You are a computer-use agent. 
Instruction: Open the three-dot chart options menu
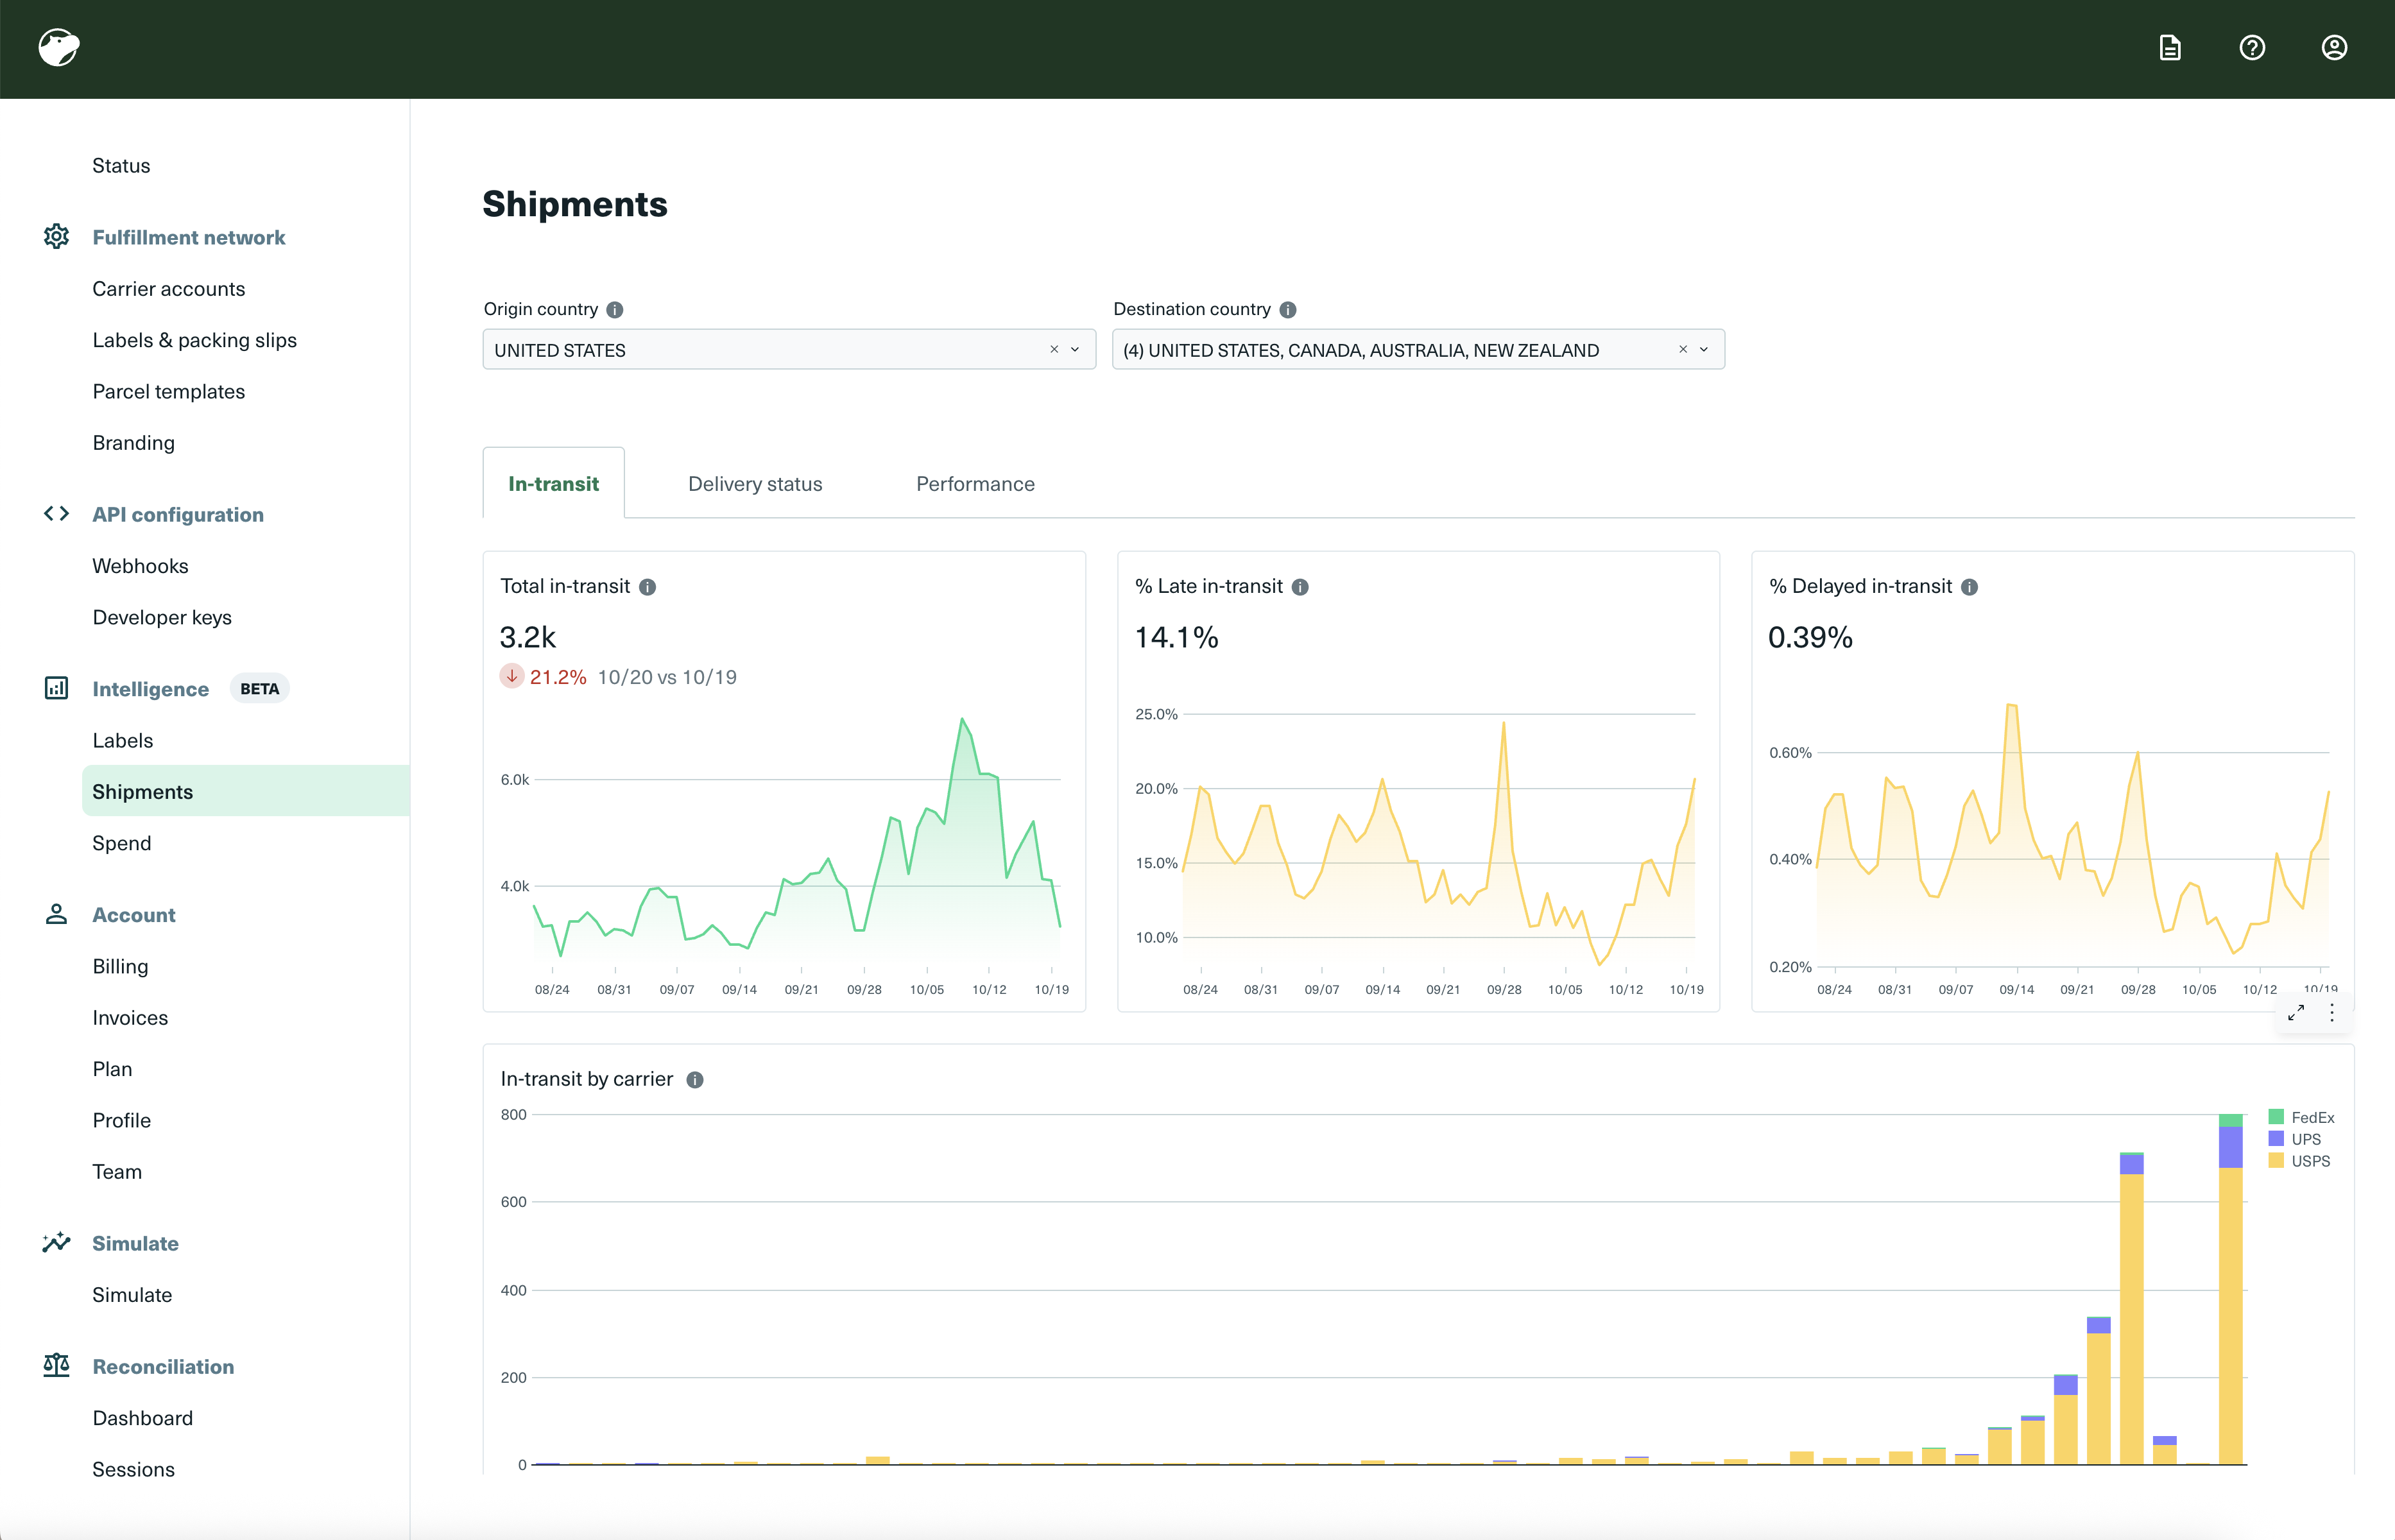(2332, 1013)
